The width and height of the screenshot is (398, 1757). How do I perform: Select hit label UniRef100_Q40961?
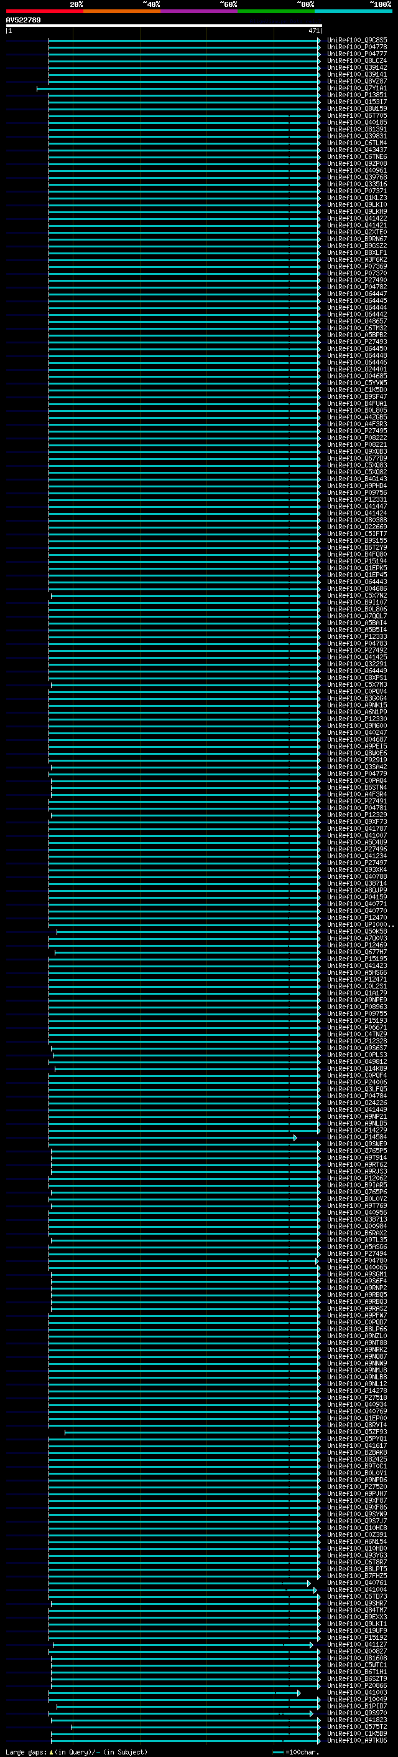(x=357, y=171)
